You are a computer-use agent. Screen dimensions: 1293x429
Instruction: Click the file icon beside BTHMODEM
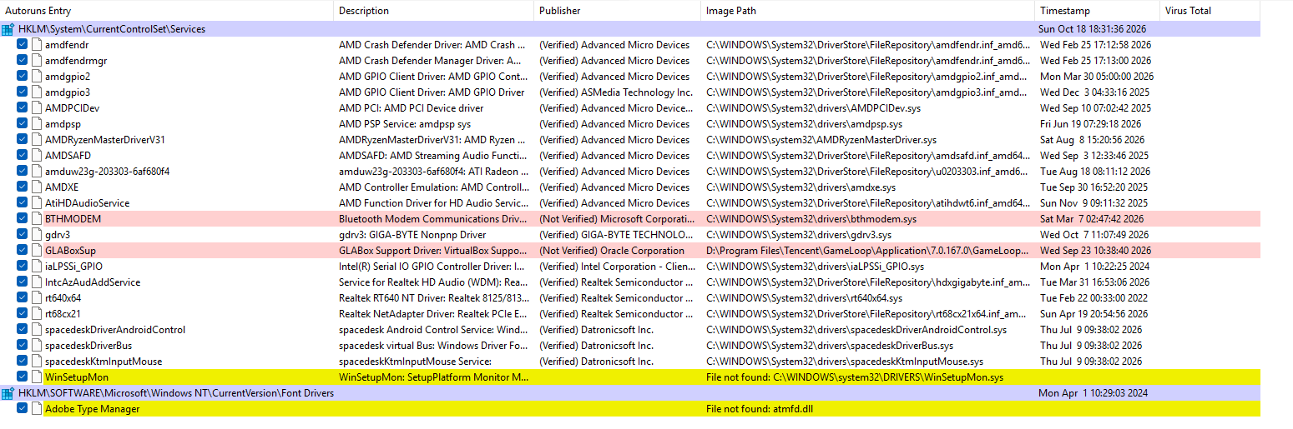[37, 219]
